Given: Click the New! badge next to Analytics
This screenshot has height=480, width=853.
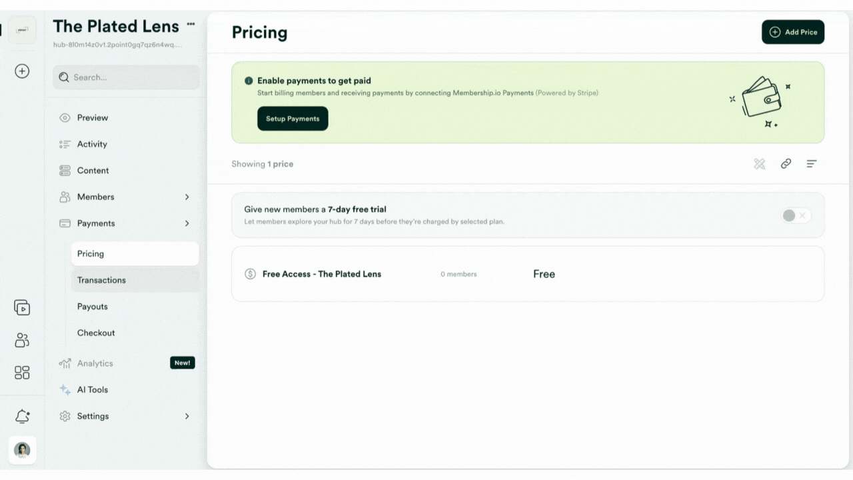Looking at the screenshot, I should tap(183, 363).
